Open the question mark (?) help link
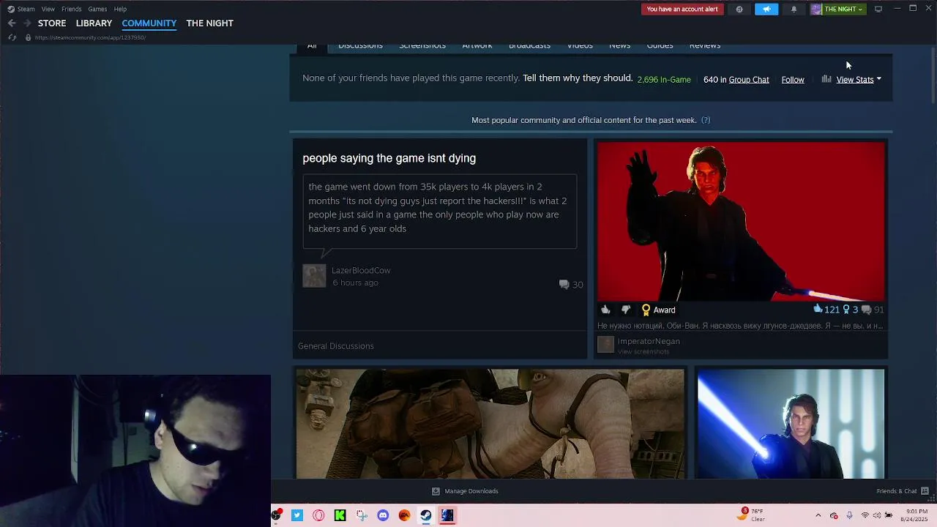 click(x=706, y=120)
